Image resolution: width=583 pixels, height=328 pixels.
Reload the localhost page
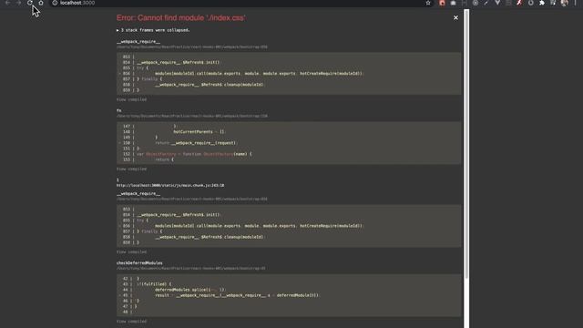[x=30, y=3]
